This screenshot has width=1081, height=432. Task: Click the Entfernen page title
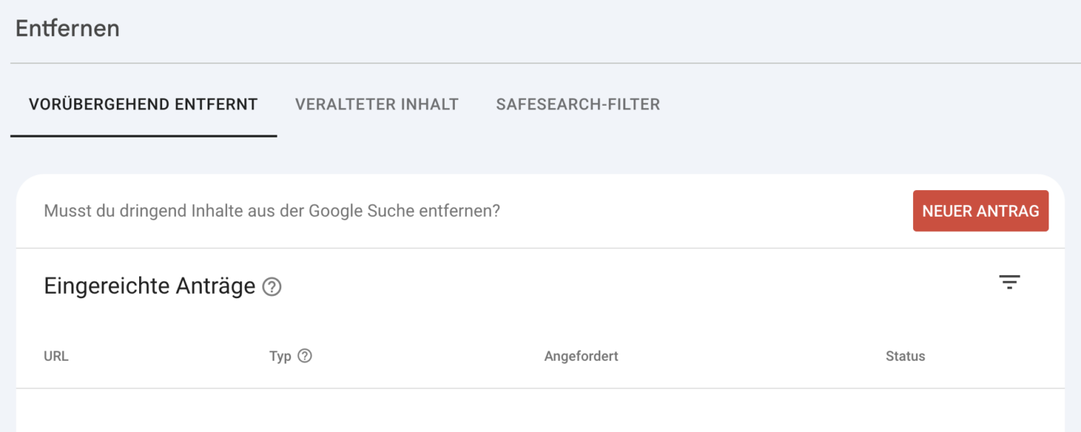click(67, 28)
